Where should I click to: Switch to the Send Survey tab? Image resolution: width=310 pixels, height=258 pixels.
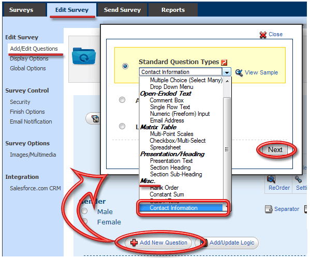tap(122, 10)
